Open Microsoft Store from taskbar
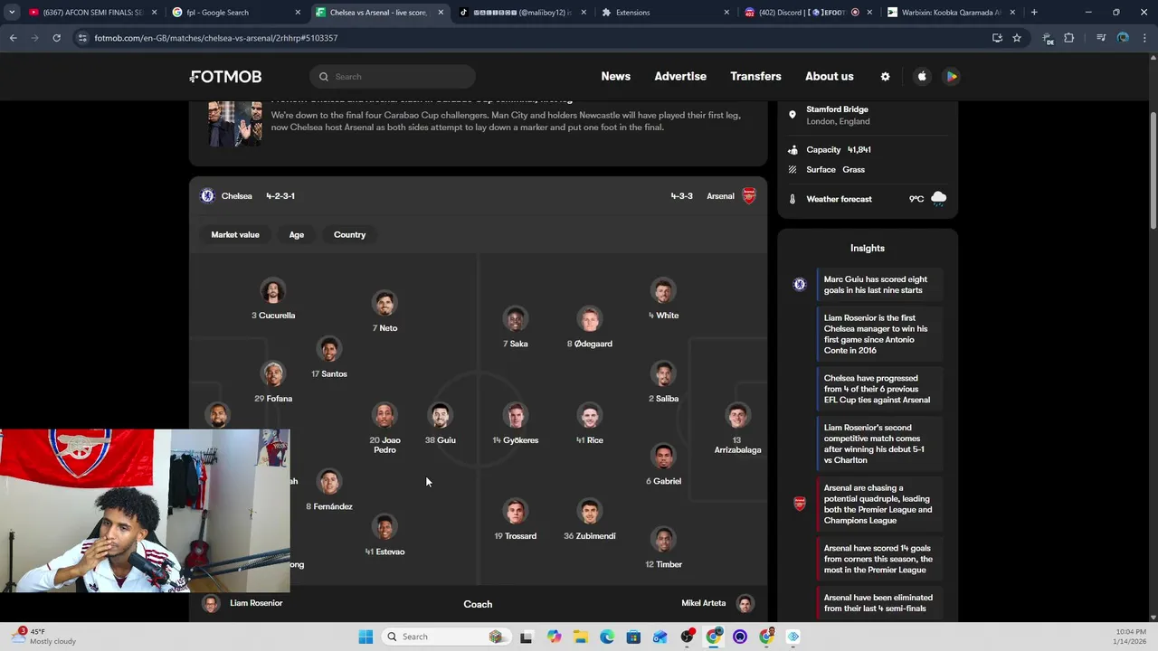The width and height of the screenshot is (1158, 651). point(633,637)
